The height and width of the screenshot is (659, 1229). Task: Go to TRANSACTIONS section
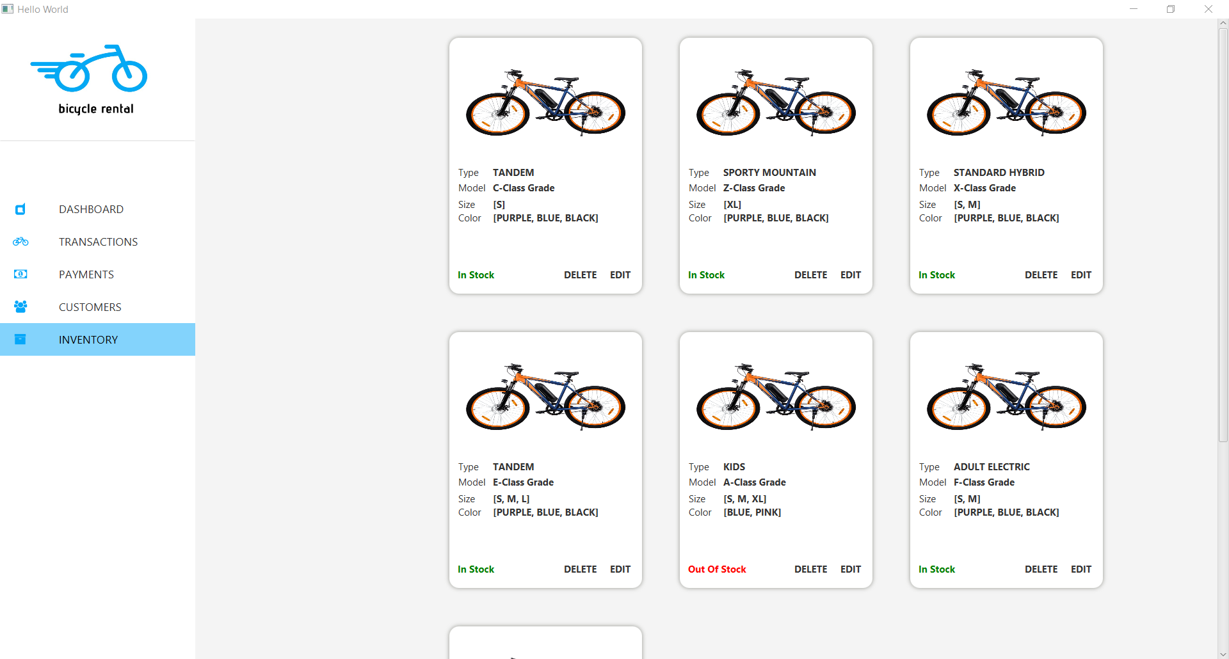click(x=98, y=242)
